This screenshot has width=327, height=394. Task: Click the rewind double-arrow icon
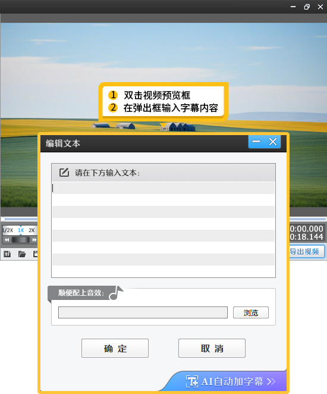tap(7, 240)
